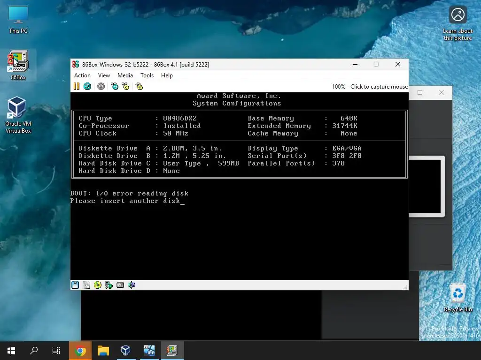Minimize the 86Box window
Screen dimensions: 481x360
click(355, 64)
